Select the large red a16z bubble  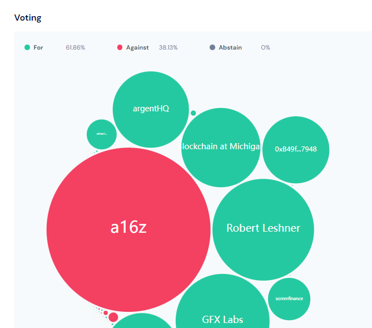[x=128, y=229]
